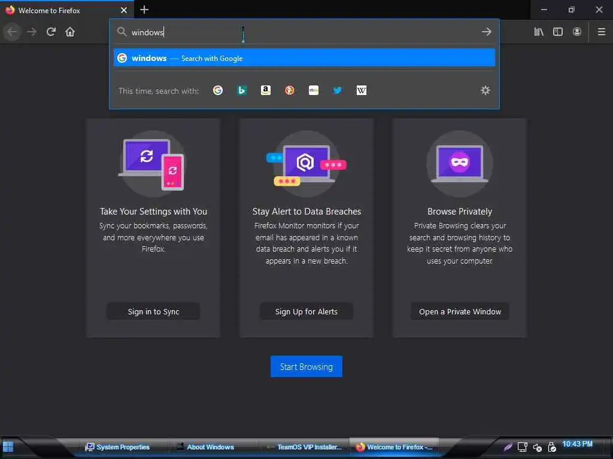Open a new tab with the plus button
The width and height of the screenshot is (613, 459).
(144, 10)
